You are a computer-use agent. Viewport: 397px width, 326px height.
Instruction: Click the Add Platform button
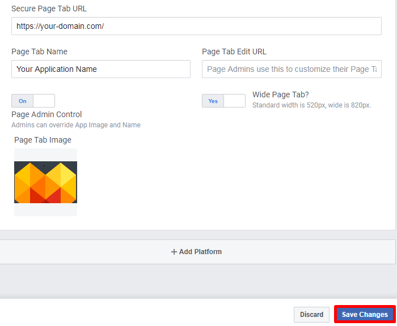[196, 252]
